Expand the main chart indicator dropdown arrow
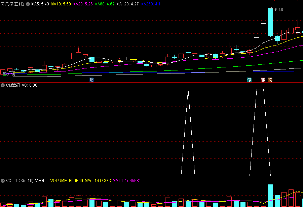The height and width of the screenshot is (207, 303). pos(28,4)
